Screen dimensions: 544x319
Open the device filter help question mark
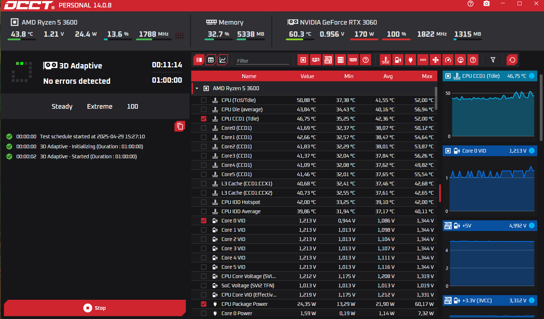point(366,60)
